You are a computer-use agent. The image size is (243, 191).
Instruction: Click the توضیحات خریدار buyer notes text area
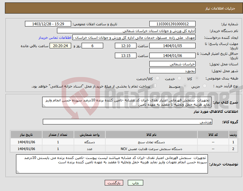112,164
